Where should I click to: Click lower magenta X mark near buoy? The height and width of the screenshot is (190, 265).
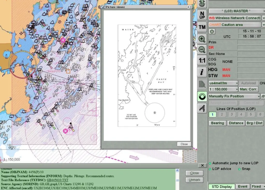(65, 131)
